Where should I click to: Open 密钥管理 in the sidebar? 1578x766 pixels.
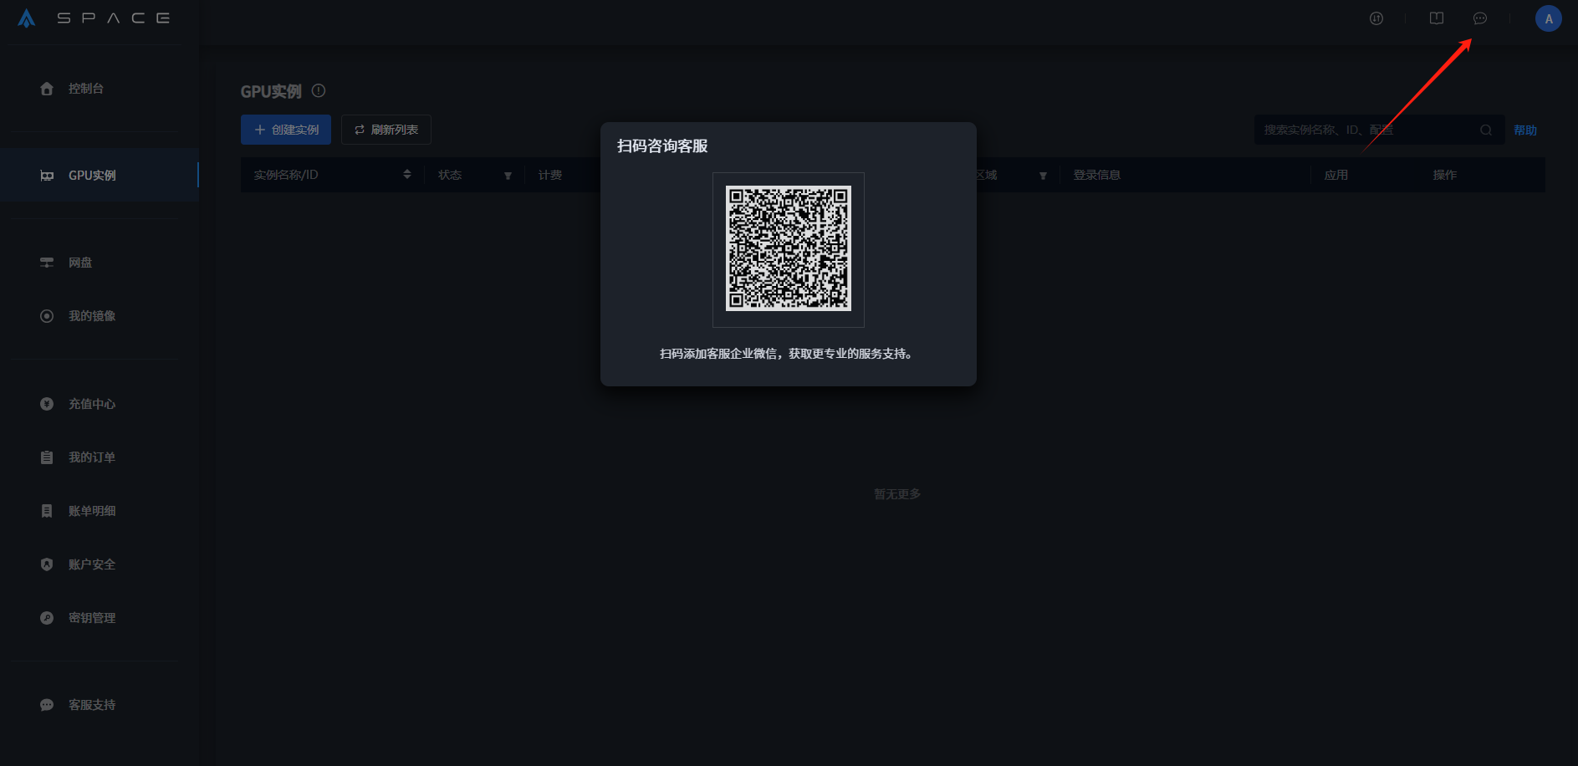(92, 618)
